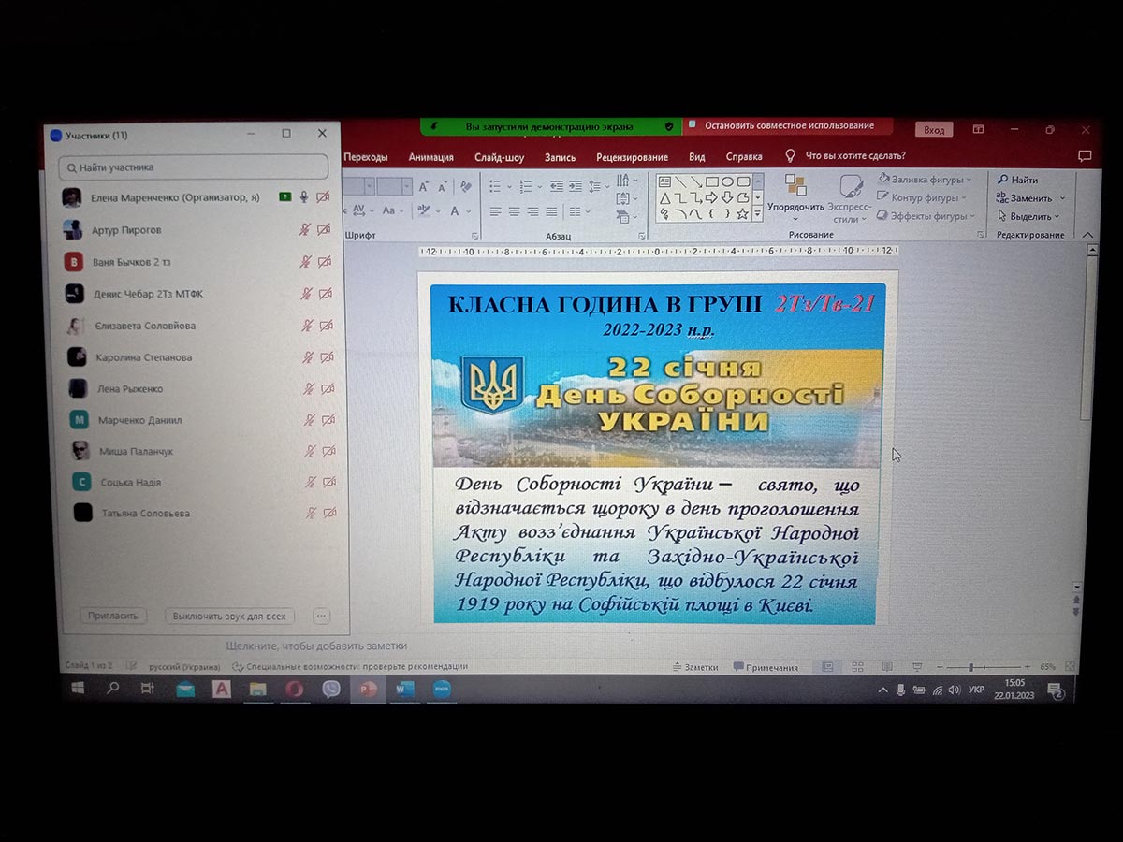Open Windows Start menu

tap(78, 689)
